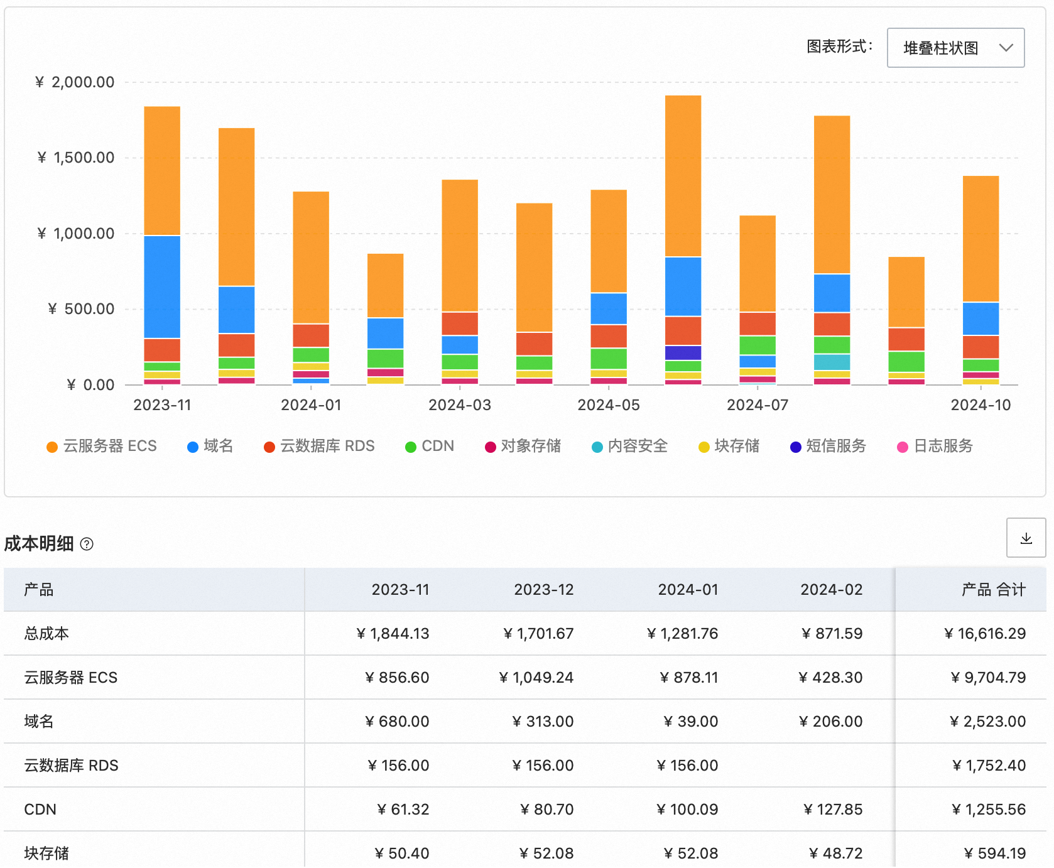Image resolution: width=1054 pixels, height=868 pixels.
Task: Click the 2024-03 x-axis label
Action: tap(460, 405)
